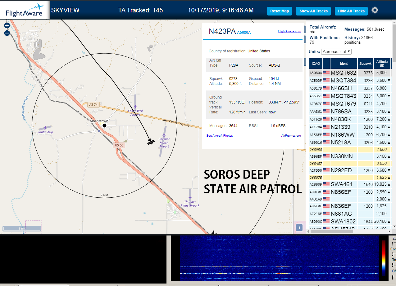Open the Units dropdown set to Aeronautical

coord(336,51)
